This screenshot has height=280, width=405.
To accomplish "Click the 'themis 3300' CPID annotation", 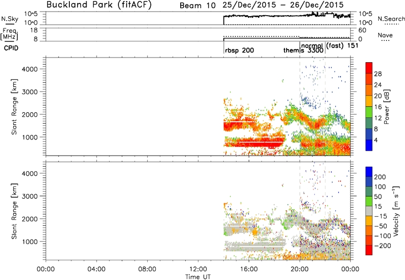I will click(303, 50).
